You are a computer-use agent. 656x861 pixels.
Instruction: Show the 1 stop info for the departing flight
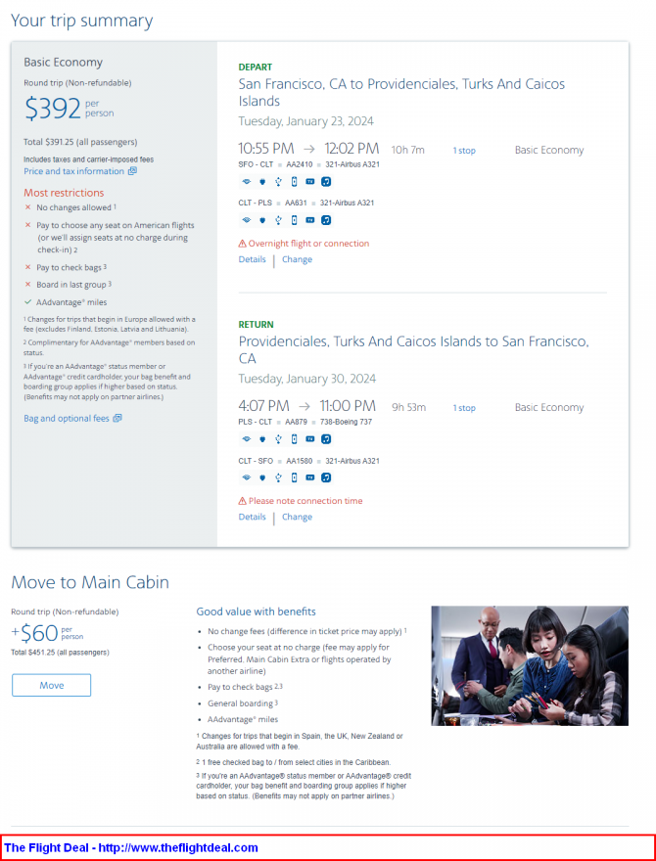tap(464, 151)
